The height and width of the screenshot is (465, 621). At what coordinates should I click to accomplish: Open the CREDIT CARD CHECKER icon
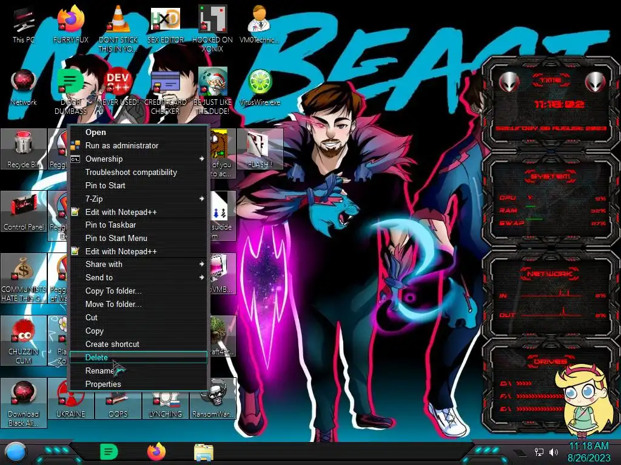(165, 92)
